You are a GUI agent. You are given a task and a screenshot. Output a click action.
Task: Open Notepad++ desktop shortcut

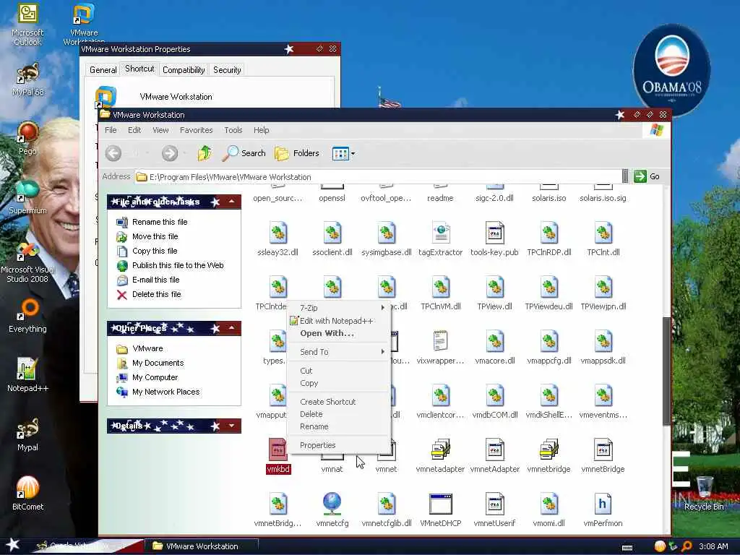pos(27,375)
